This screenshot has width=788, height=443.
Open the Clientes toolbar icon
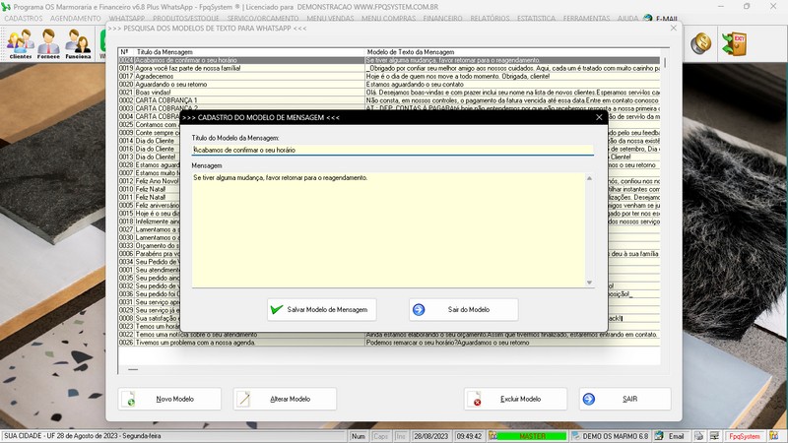click(x=20, y=44)
